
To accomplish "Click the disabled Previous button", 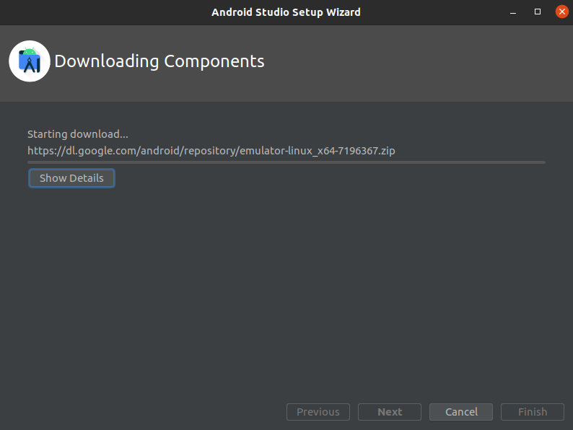I will click(x=318, y=412).
